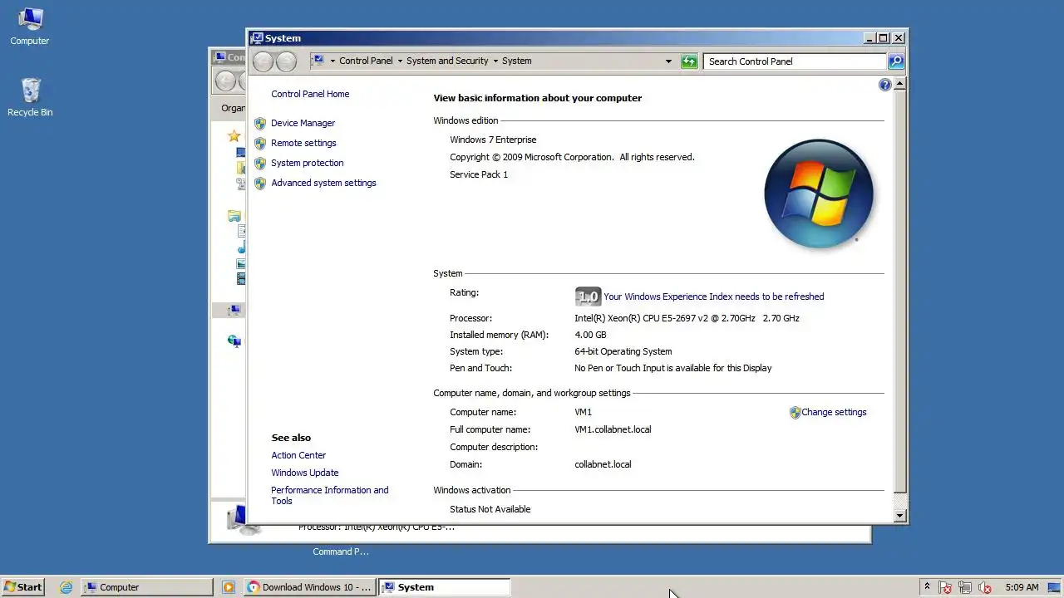This screenshot has width=1064, height=598.
Task: Click 'VM1.collabnet.local' full computer name
Action: (x=613, y=429)
